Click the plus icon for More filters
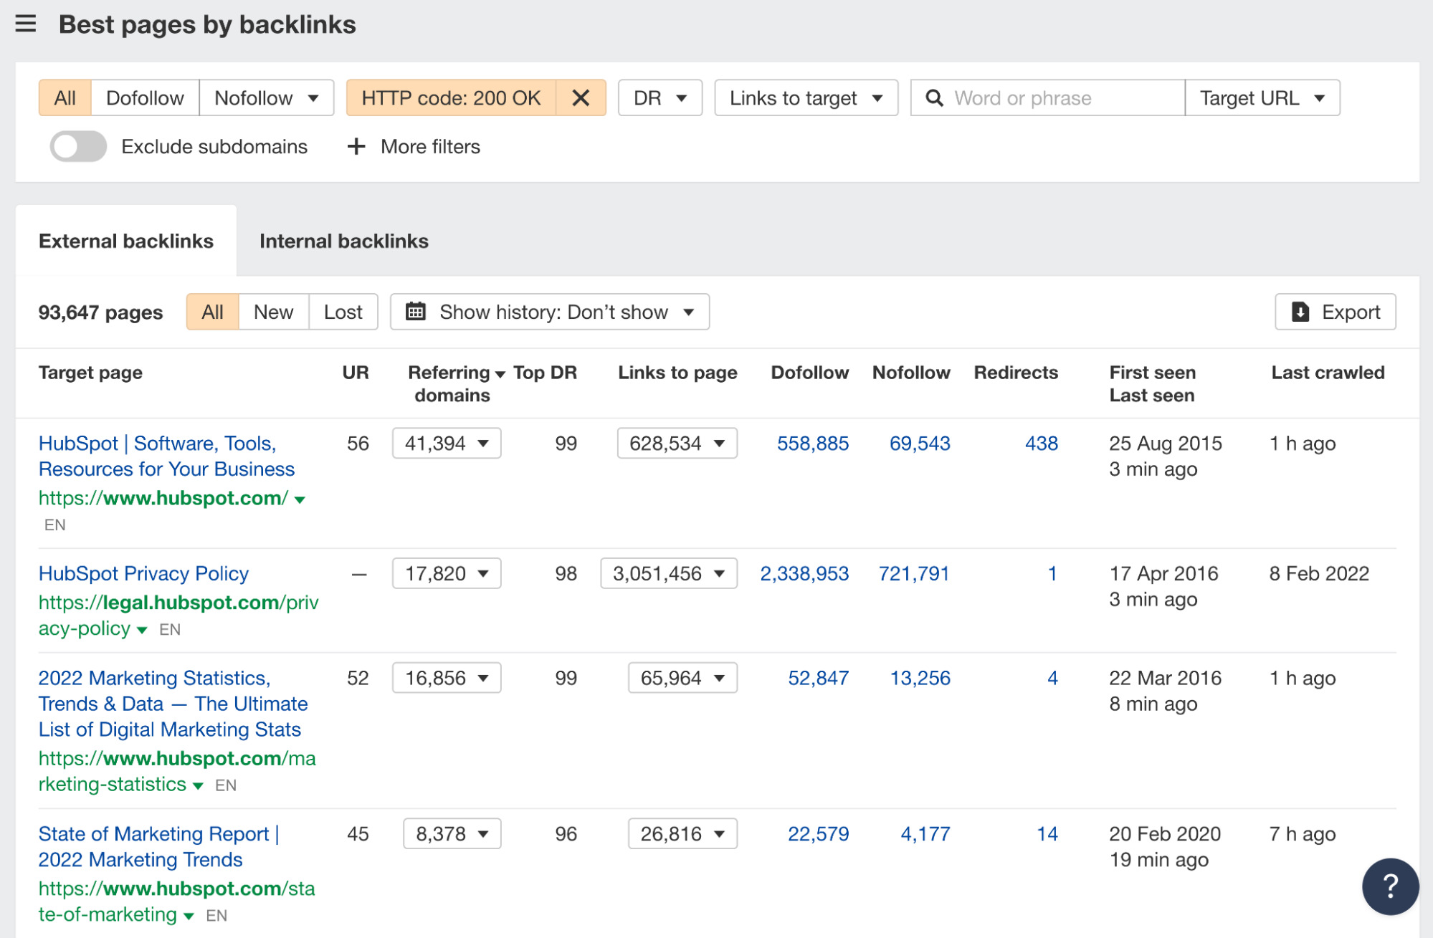Screen dimensions: 1433x938 tap(356, 146)
